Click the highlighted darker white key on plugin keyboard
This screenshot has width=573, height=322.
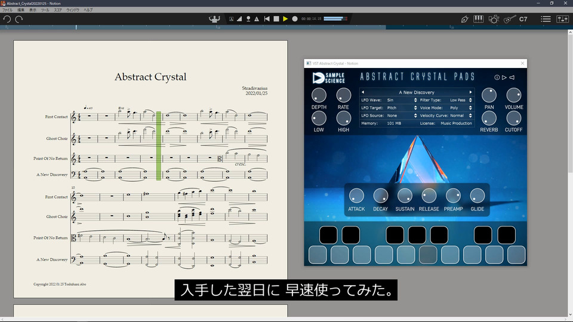click(x=428, y=255)
